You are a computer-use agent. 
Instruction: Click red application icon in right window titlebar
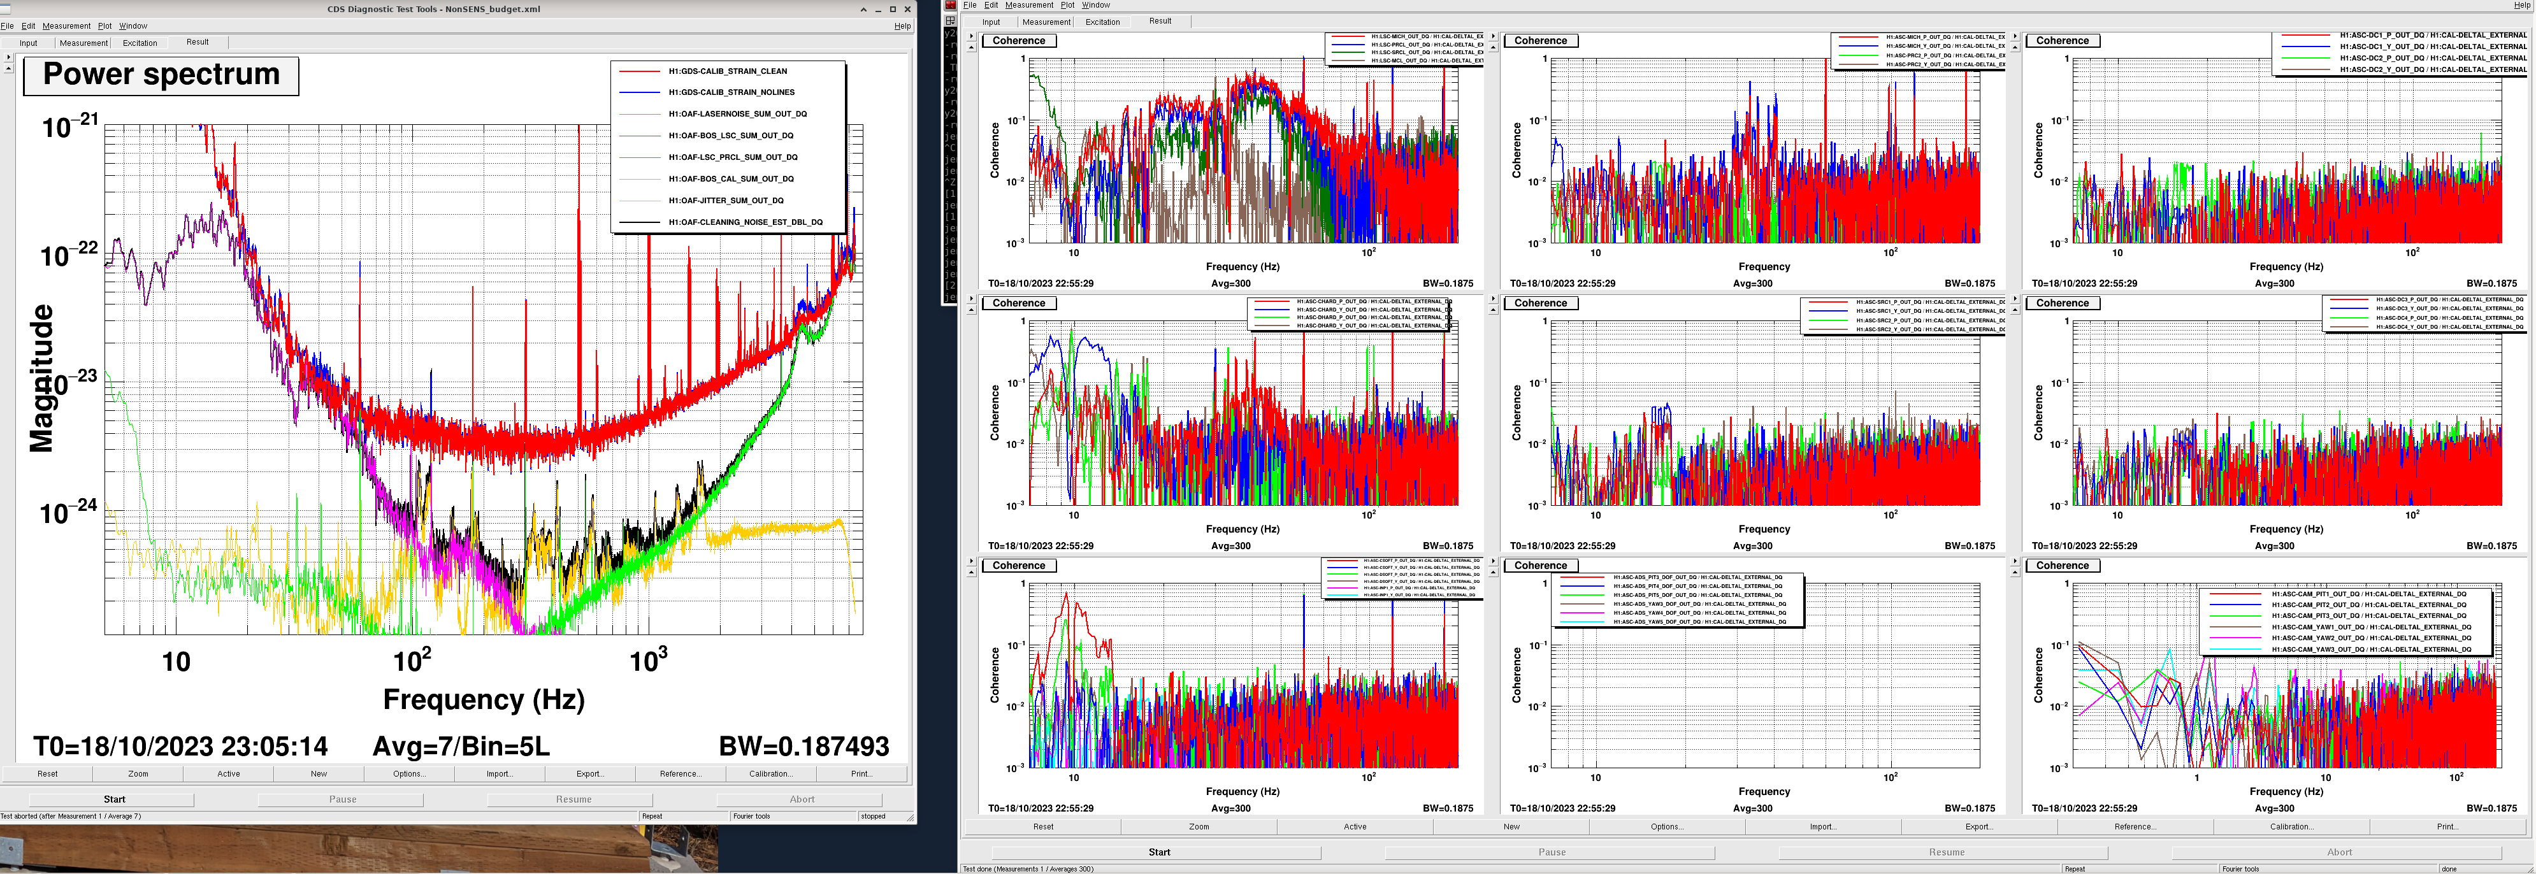[950, 5]
